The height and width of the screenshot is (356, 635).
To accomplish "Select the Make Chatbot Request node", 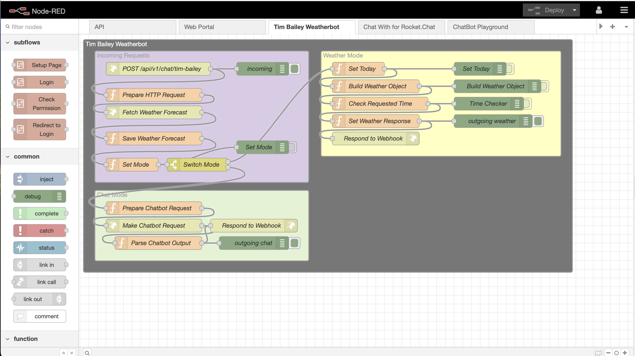I will tap(154, 226).
